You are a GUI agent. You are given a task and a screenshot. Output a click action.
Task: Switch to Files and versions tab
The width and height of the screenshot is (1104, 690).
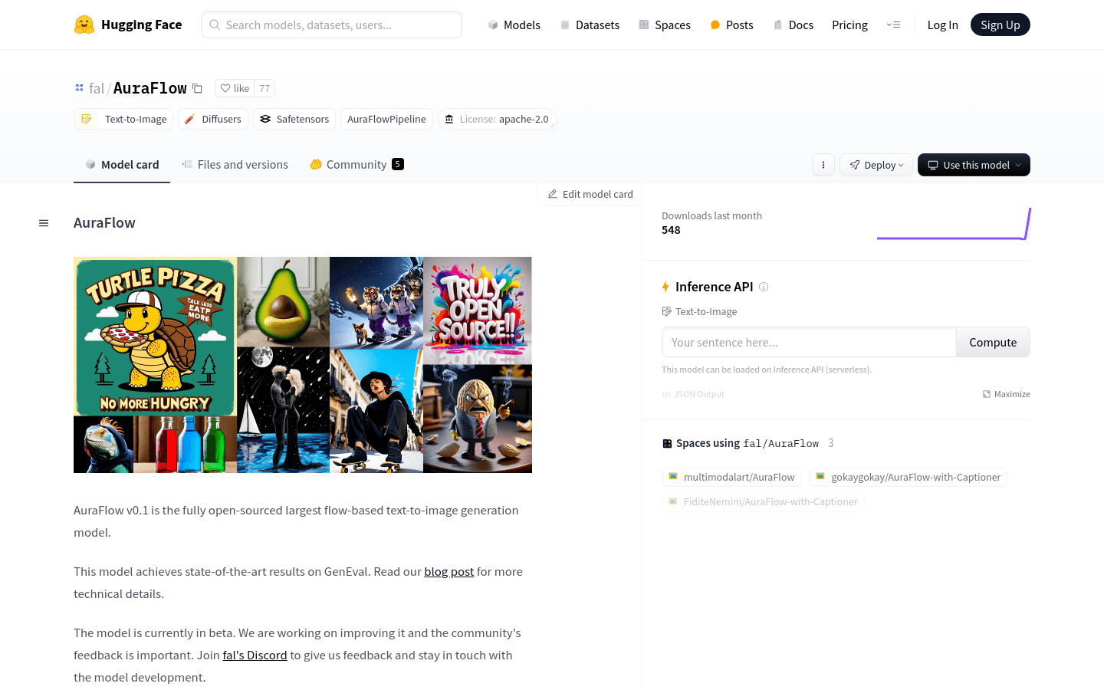click(235, 164)
